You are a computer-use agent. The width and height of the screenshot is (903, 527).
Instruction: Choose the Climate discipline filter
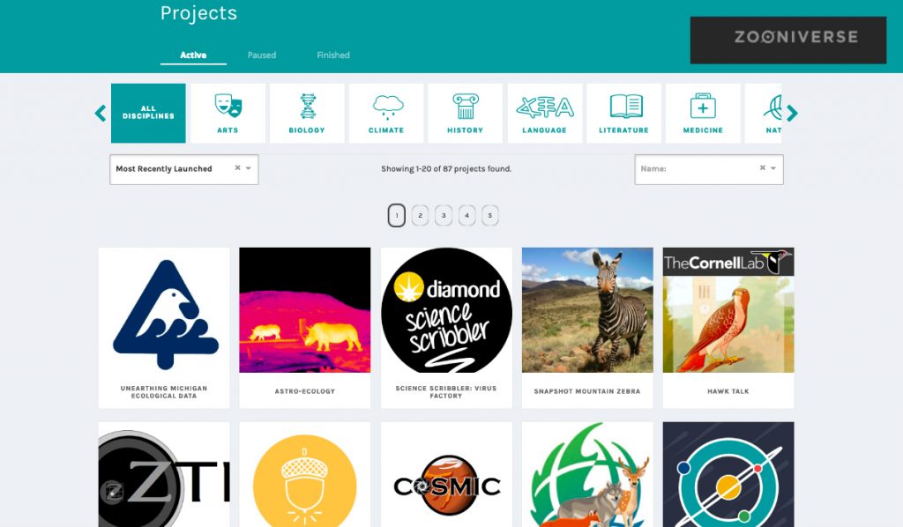coord(386,112)
